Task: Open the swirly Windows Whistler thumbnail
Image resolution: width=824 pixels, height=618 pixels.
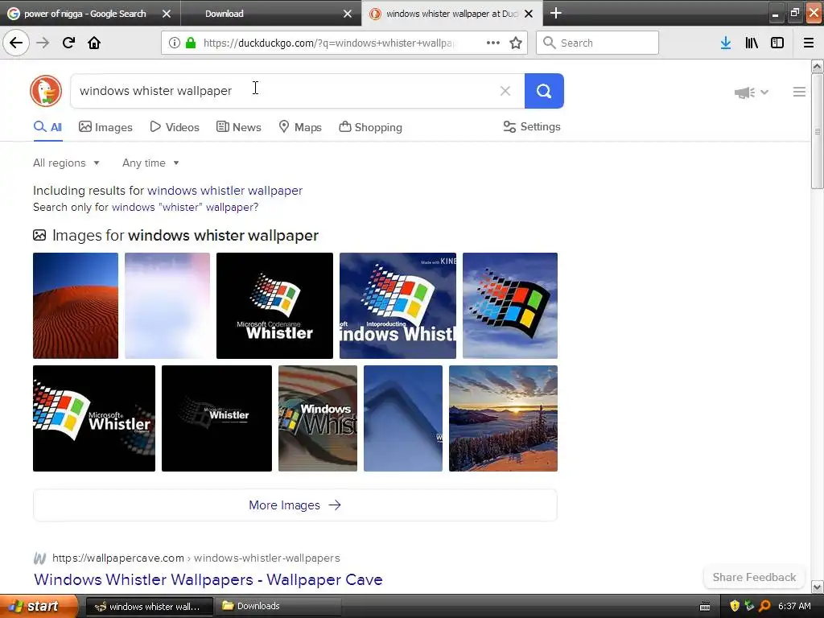Action: coord(318,418)
